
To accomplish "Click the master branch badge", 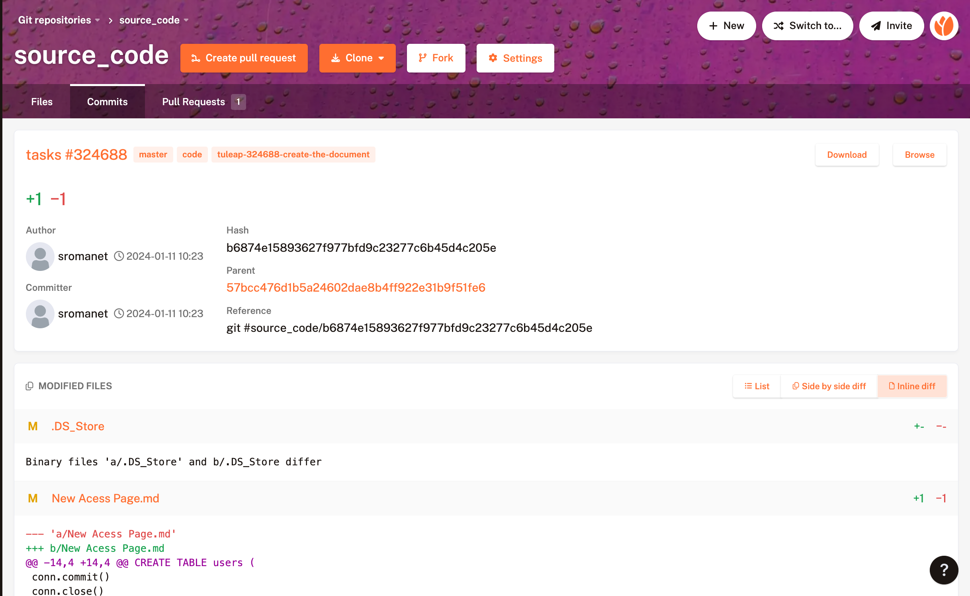I will pos(153,155).
